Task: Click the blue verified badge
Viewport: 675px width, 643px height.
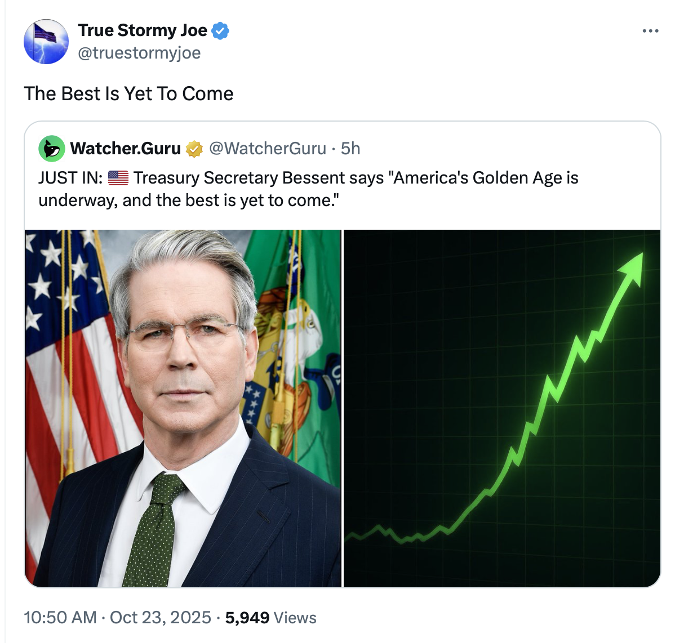Action: pyautogui.click(x=220, y=31)
